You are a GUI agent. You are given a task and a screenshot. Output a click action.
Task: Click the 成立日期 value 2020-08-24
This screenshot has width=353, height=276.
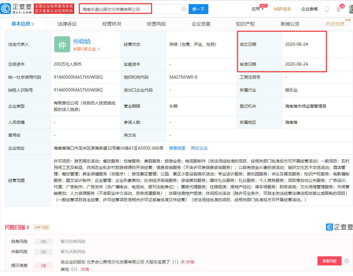tap(297, 44)
